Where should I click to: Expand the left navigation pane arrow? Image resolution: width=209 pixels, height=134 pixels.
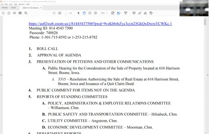tap(1, 75)
